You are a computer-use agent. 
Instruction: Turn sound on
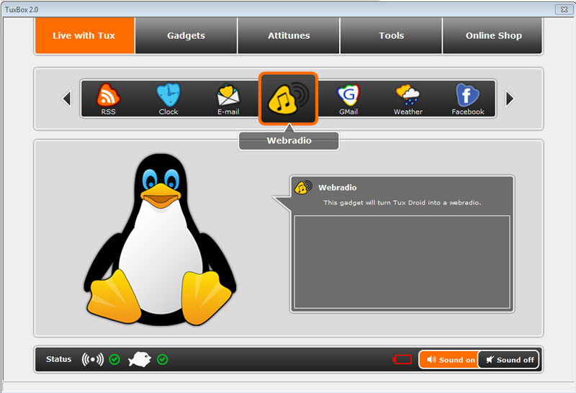click(x=449, y=359)
